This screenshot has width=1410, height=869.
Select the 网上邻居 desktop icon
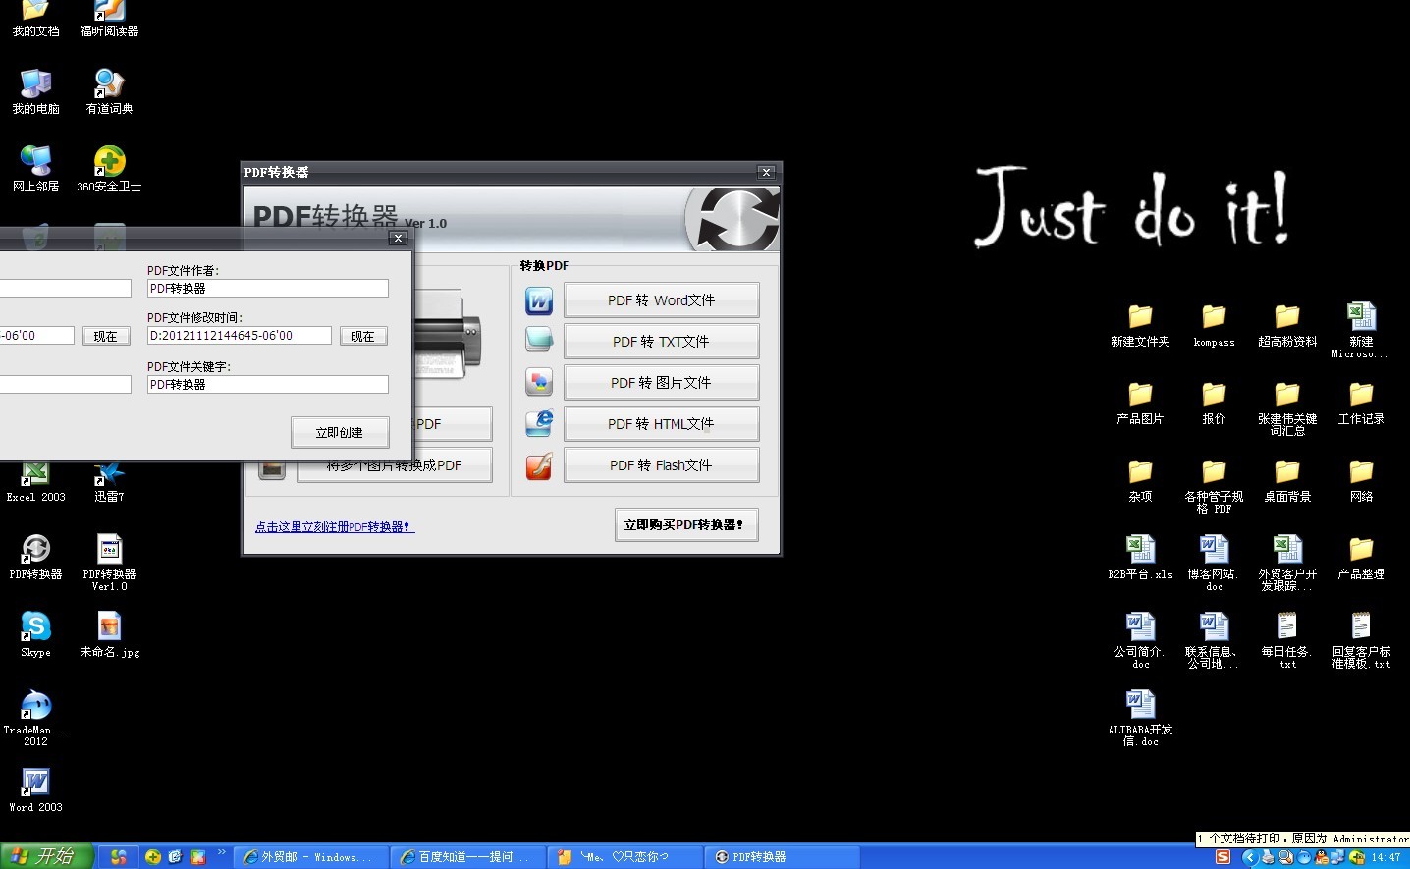click(x=35, y=169)
